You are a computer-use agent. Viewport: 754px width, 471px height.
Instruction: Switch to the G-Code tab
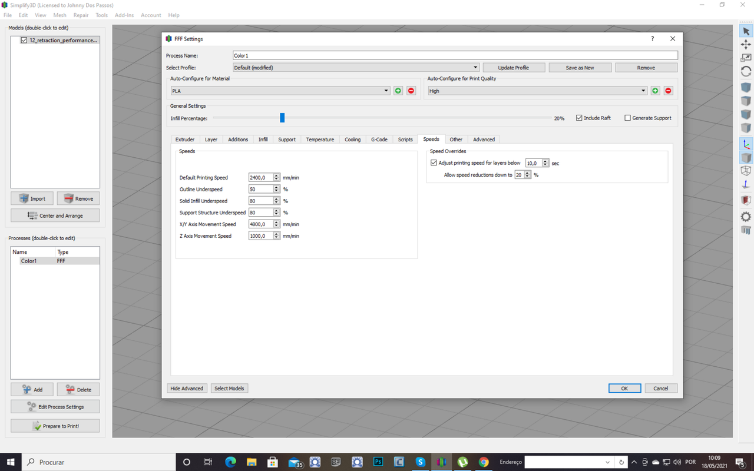click(379, 140)
